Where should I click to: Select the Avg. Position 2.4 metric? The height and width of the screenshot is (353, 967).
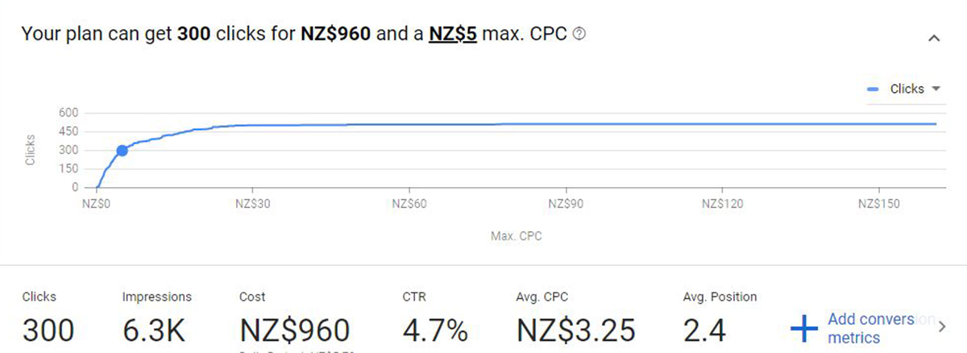(720, 319)
